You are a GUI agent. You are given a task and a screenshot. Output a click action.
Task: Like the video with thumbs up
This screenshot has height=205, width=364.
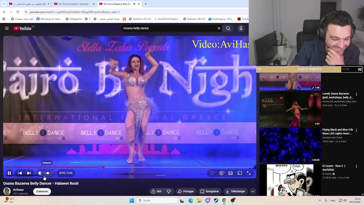(x=156, y=191)
